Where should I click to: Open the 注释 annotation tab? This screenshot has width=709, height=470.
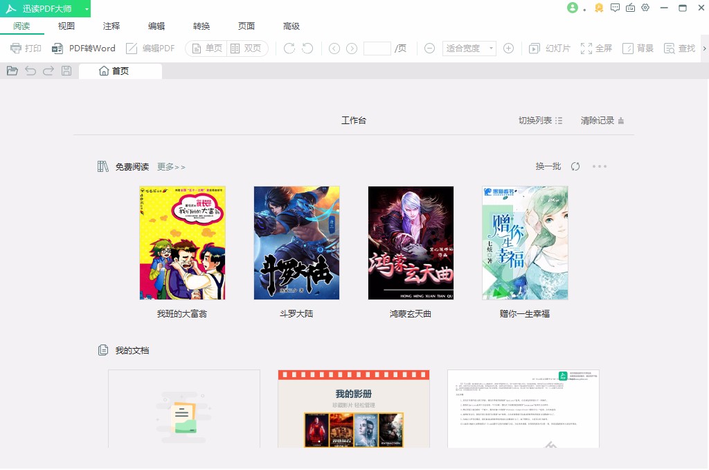110,26
